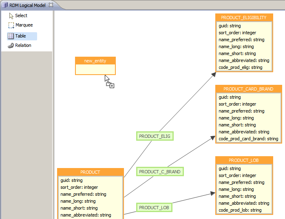This screenshot has height=219, width=285.
Task: Select the PRODUCT_LOB table header
Action: [243, 160]
